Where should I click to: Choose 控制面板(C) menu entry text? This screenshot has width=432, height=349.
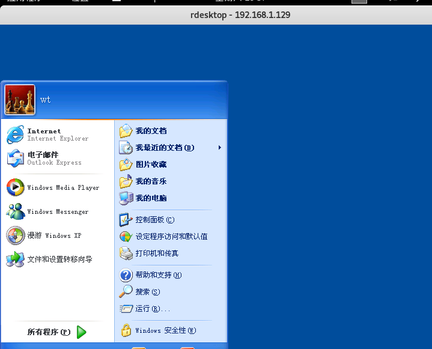[155, 220]
